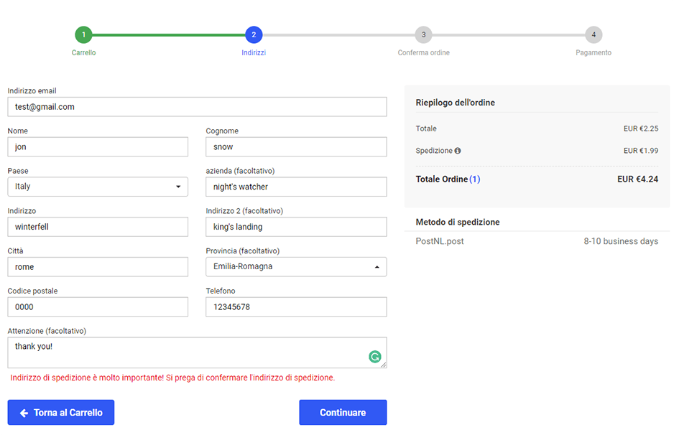This screenshot has width=674, height=435.
Task: Click step 4 Pagamento circle
Action: [x=594, y=34]
